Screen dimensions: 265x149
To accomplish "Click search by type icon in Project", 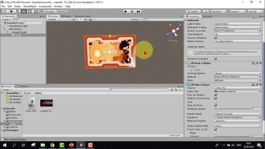I will point(172,89).
